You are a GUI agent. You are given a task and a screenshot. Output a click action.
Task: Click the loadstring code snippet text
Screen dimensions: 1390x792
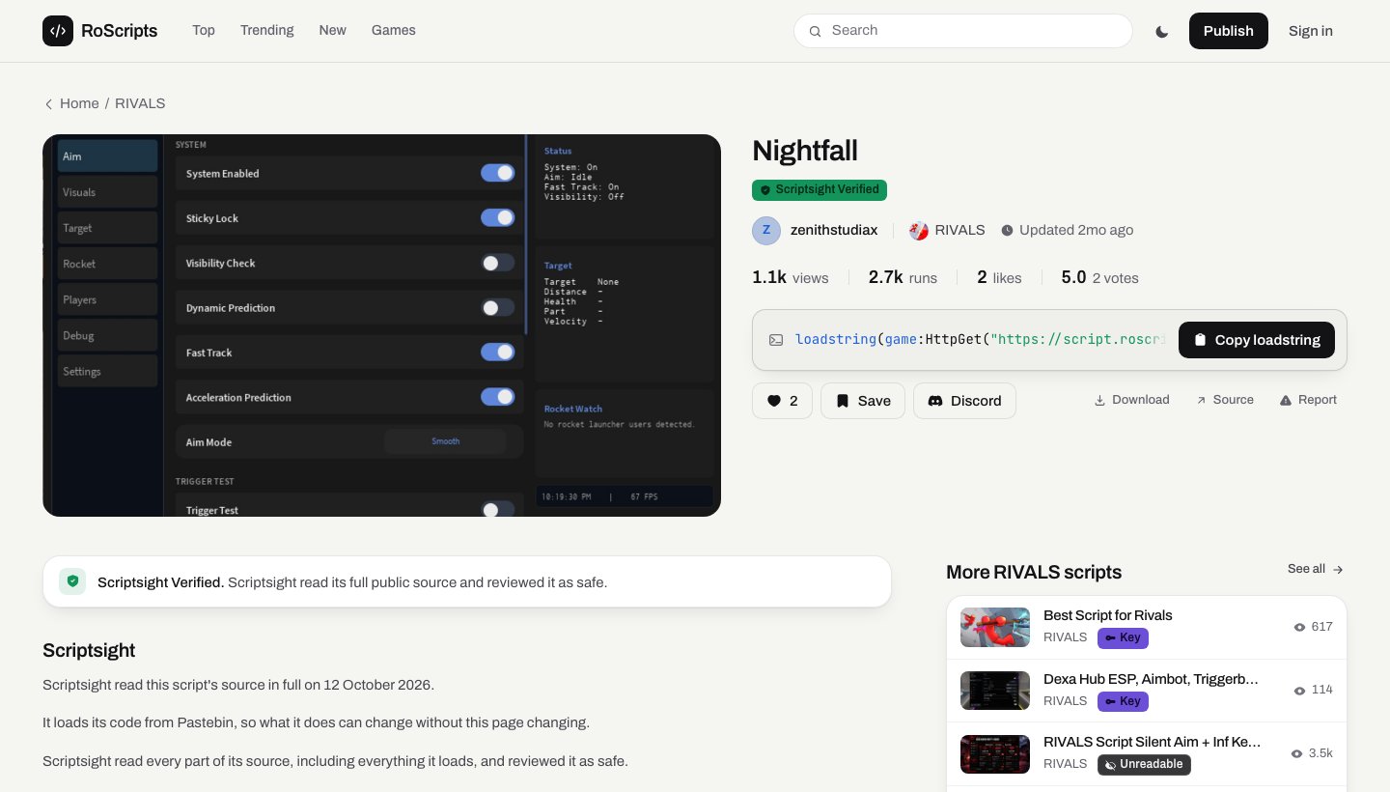pos(980,340)
